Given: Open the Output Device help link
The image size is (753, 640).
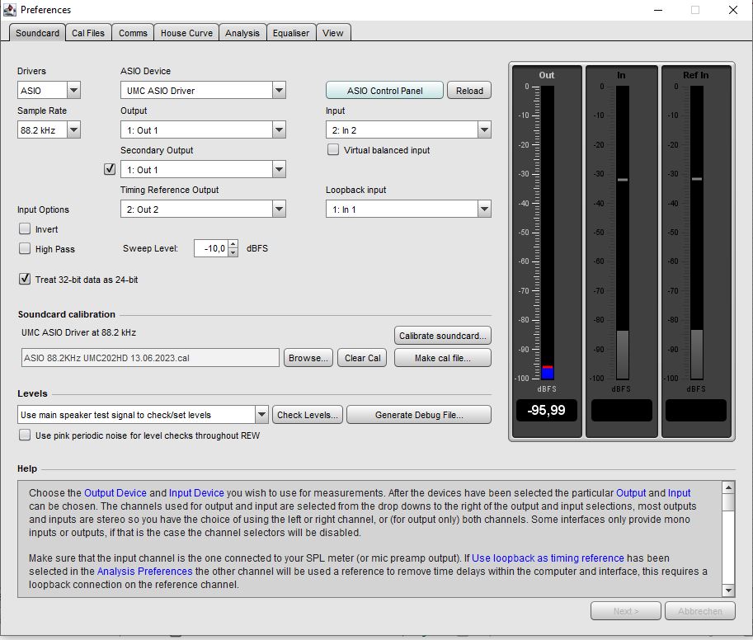Looking at the screenshot, I should [x=115, y=493].
